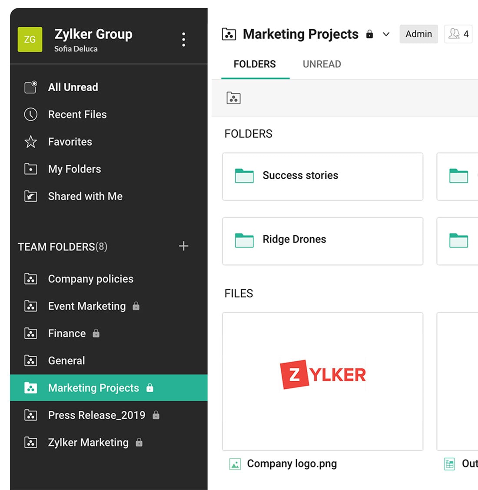
Task: Click the star icon for Favorites
Action: tap(30, 142)
